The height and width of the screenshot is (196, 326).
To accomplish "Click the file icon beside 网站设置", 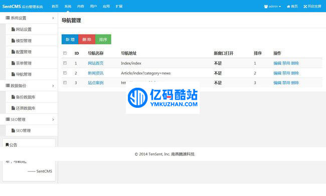I will pyautogui.click(x=14, y=29).
